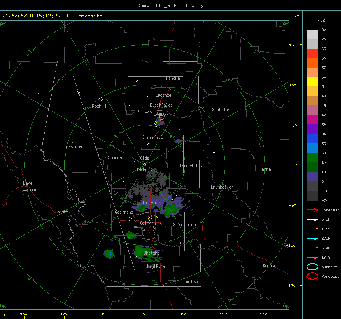
Task: Click the Innisfail city label
Action: click(153, 137)
